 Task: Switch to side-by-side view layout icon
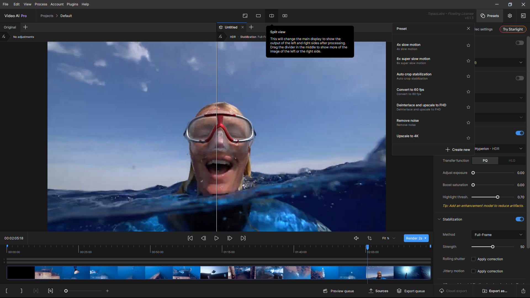[x=285, y=16]
